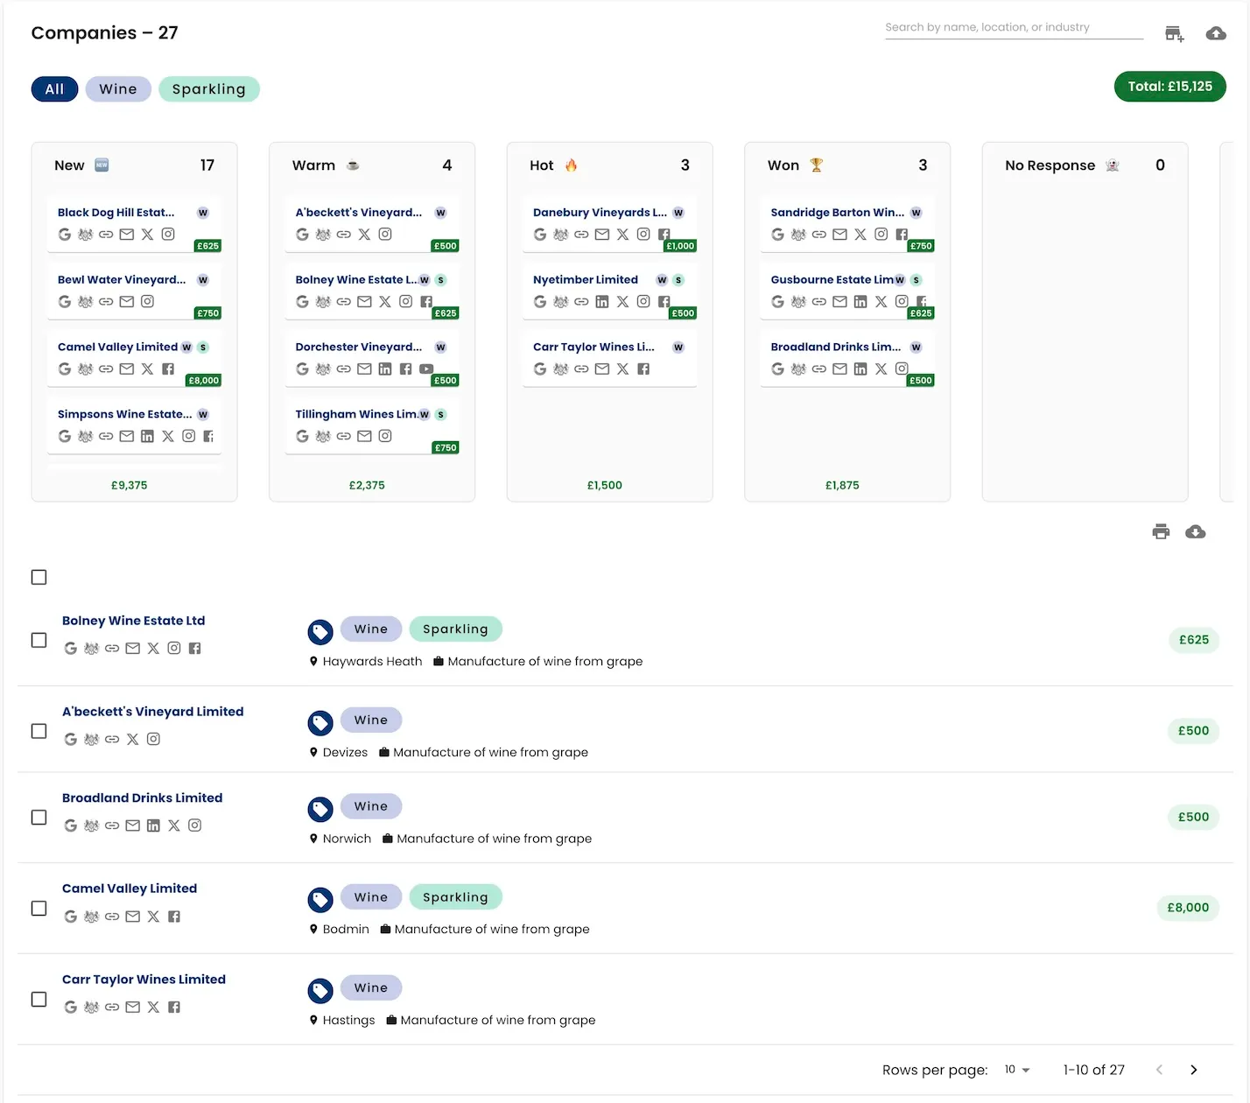Click the £625 badge in Bolney row
Image resolution: width=1250 pixels, height=1103 pixels.
tap(1194, 640)
